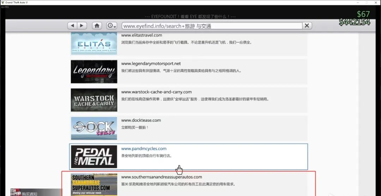Click the EYEFOUNDIT banner text
This screenshot has width=381, height=196.
(x=190, y=17)
